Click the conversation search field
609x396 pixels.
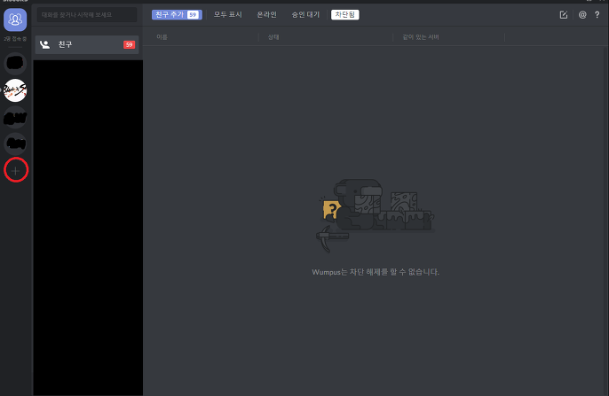pos(87,15)
